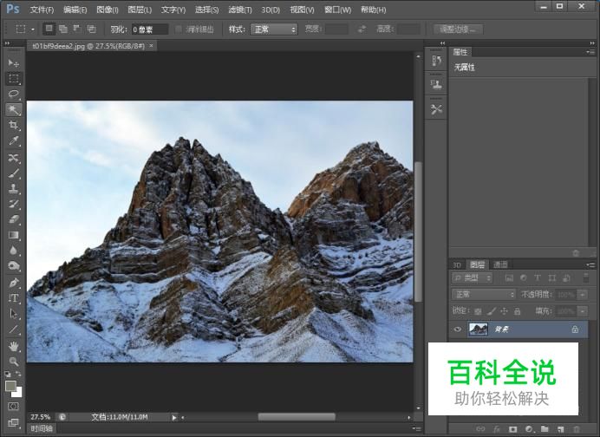Select the Crop tool
This screenshot has width=600, height=437.
pyautogui.click(x=14, y=125)
